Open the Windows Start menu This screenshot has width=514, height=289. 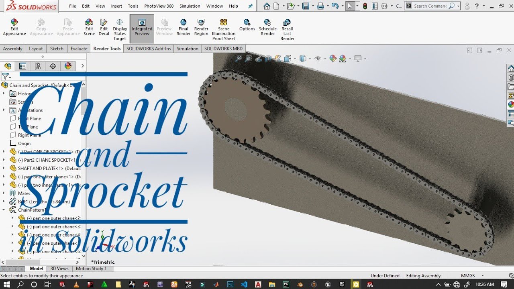point(8,284)
